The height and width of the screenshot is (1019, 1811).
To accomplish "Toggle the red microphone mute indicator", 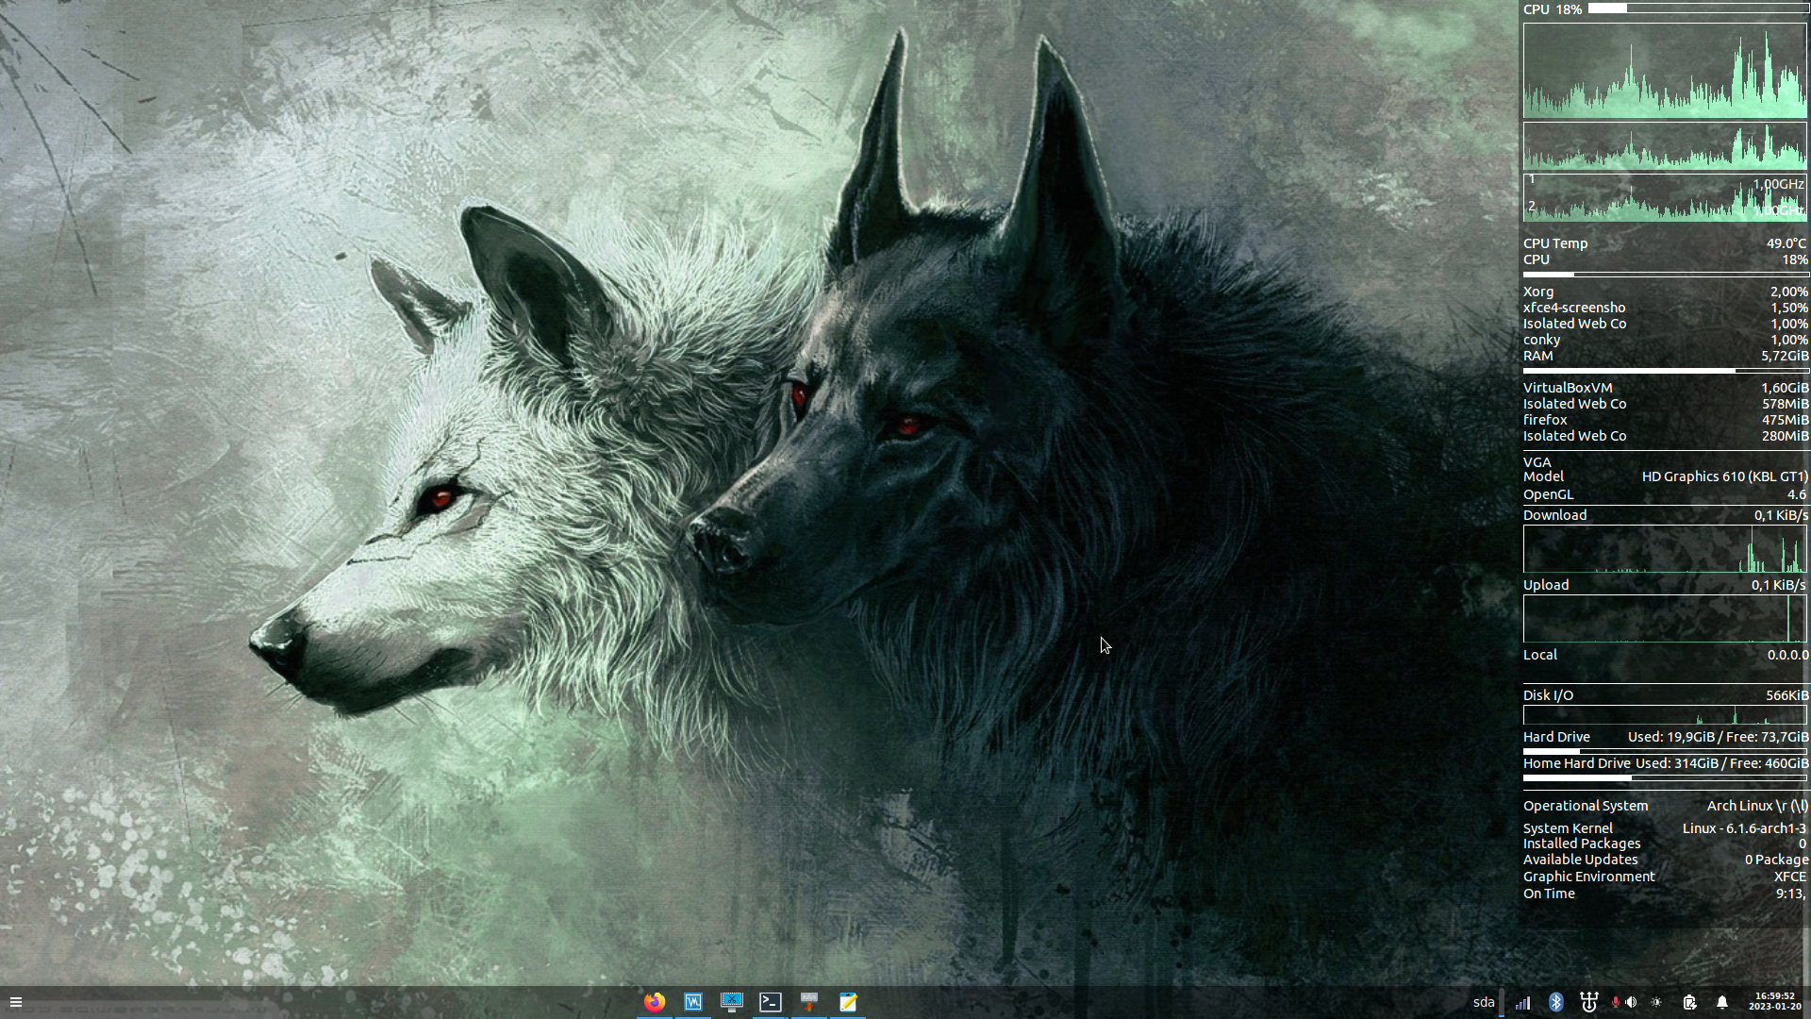I will 1615,1002.
